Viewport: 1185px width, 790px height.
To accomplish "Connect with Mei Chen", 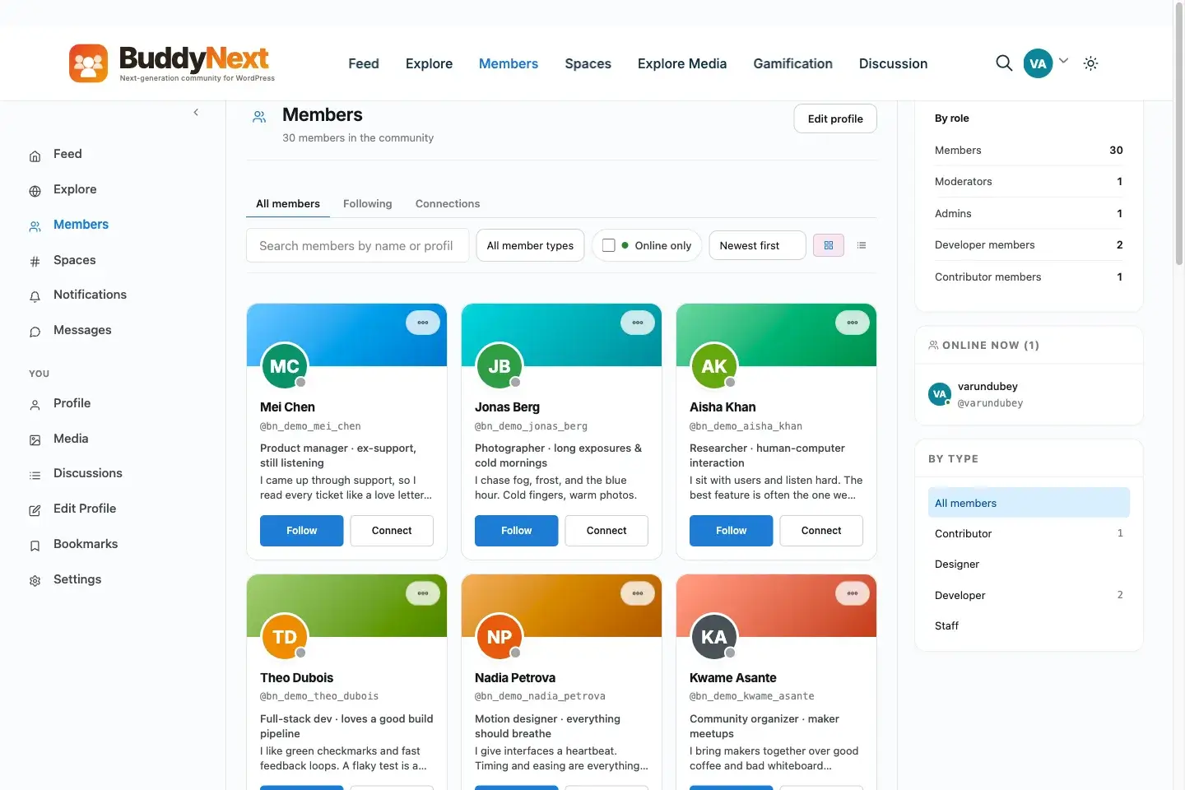I will [392, 531].
